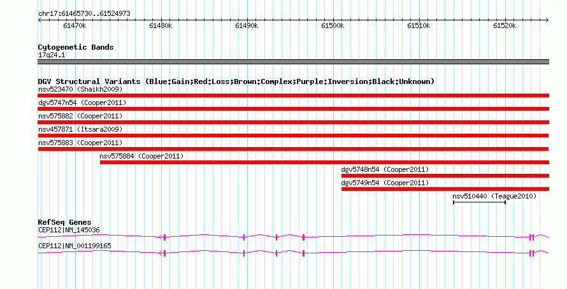Click the paired NM_145036 exons past 61520k

531,237
